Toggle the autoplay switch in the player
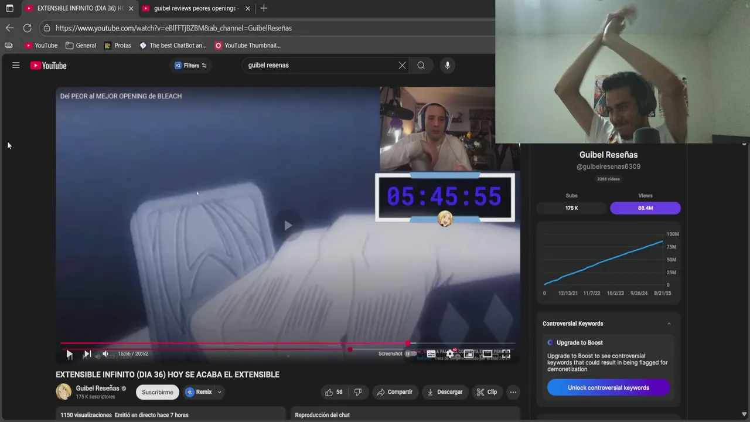750x422 pixels. [x=411, y=354]
